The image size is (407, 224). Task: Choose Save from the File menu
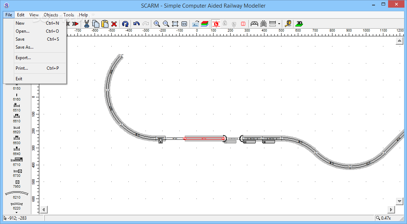coord(37,39)
